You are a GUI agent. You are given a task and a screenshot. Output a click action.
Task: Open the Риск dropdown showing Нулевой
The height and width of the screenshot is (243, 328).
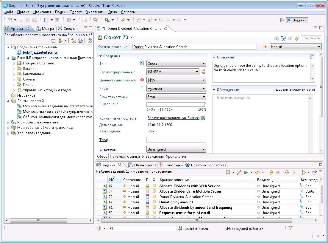click(176, 89)
